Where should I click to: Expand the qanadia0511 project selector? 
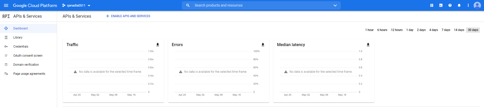tap(76, 5)
